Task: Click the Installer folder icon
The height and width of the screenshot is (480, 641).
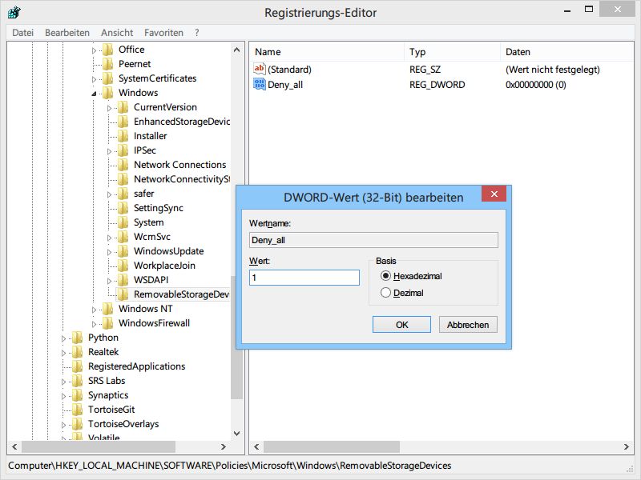Action: 123,136
